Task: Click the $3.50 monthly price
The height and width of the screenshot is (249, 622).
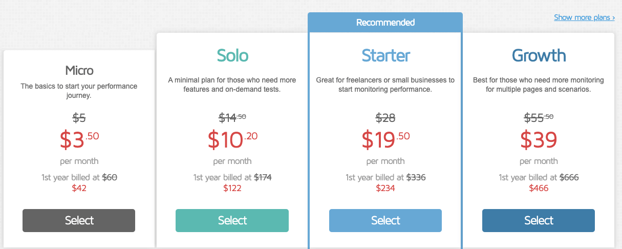Action: (x=79, y=139)
